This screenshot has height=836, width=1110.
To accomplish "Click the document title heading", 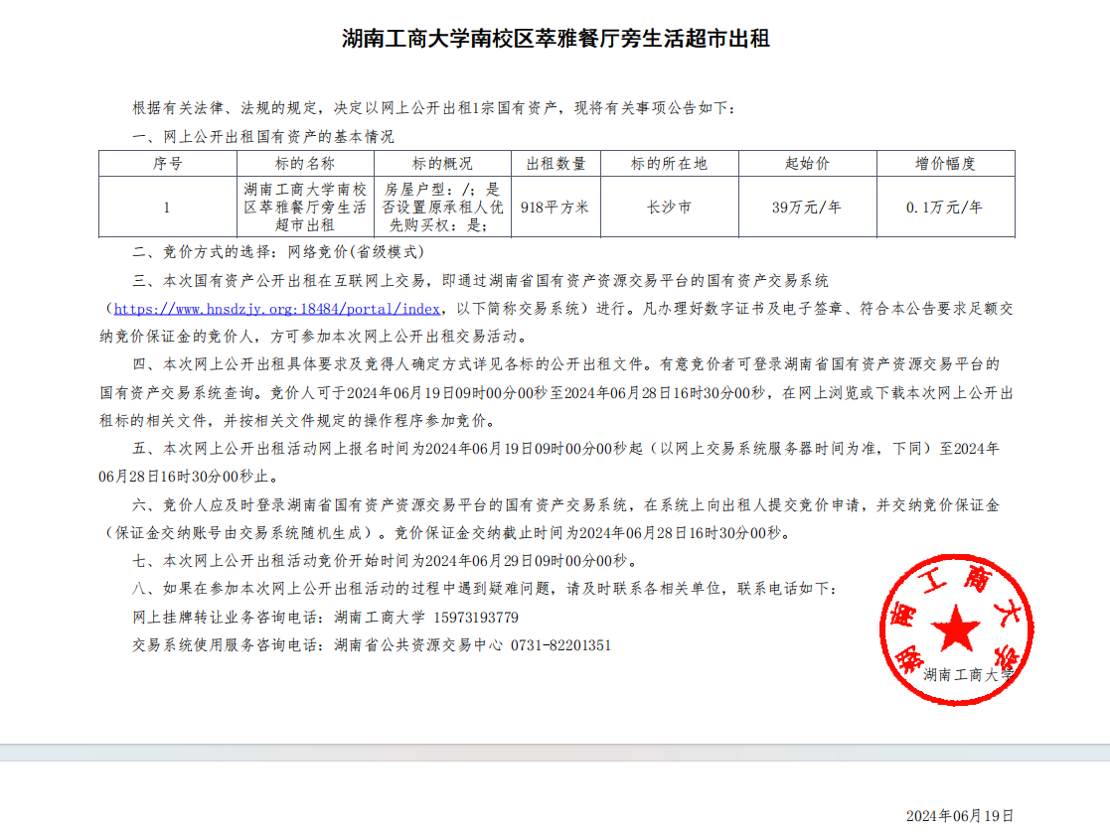I will pyautogui.click(x=555, y=40).
